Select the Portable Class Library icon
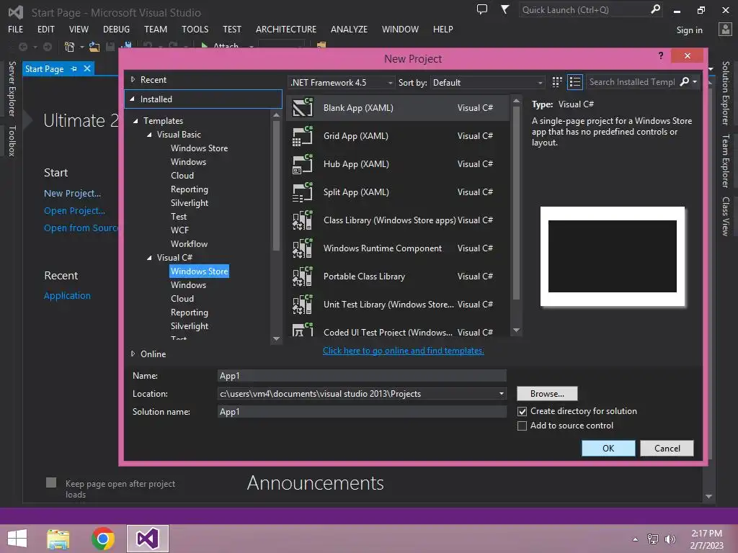This screenshot has height=553, width=738. click(x=302, y=276)
